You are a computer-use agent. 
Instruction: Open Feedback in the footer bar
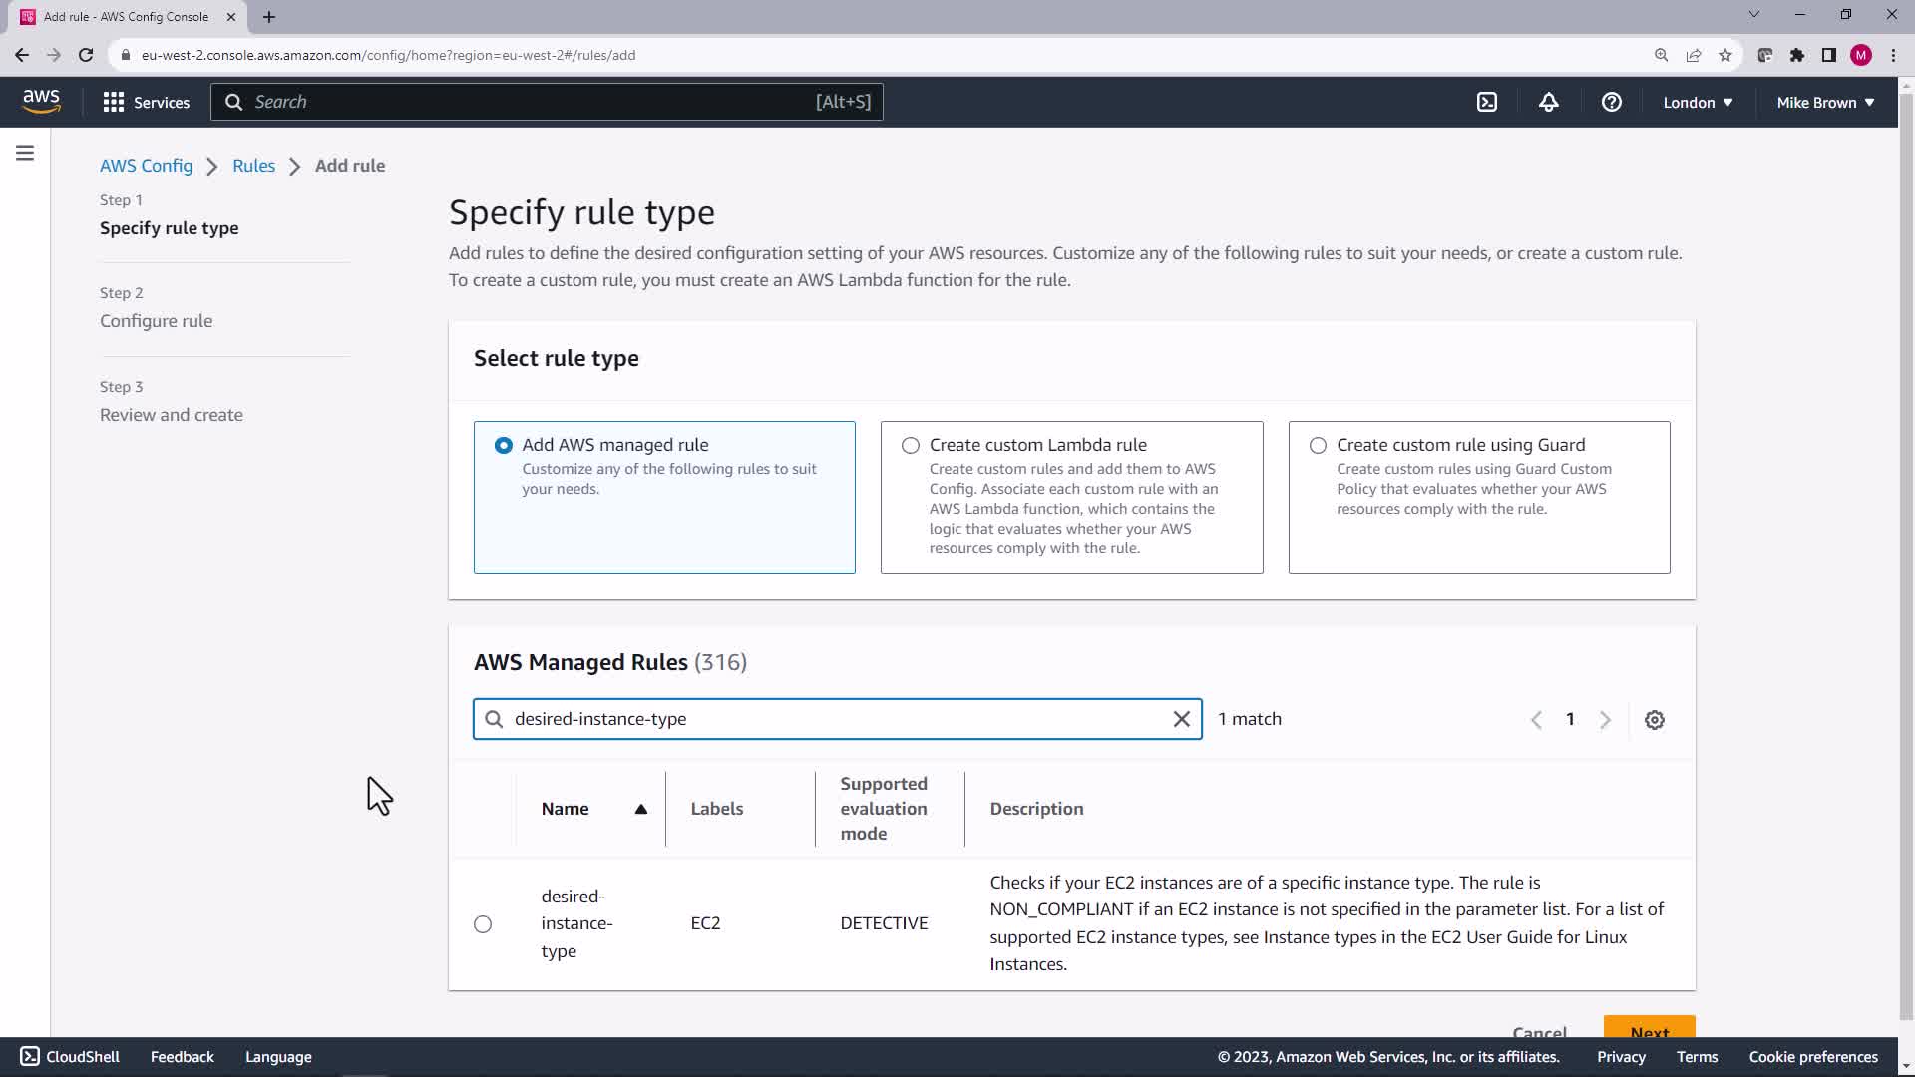coord(182,1057)
